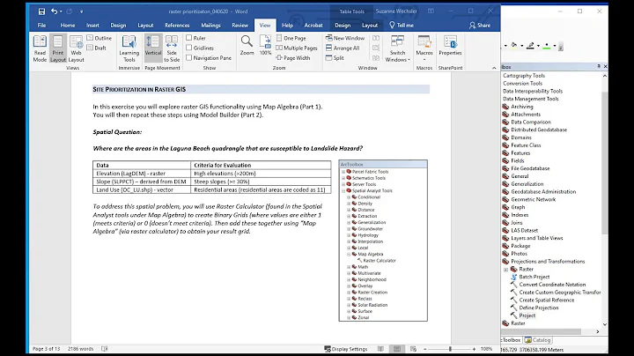Open the Archiving toolset in ArcToolbox
The height and width of the screenshot is (356, 634).
click(x=522, y=107)
